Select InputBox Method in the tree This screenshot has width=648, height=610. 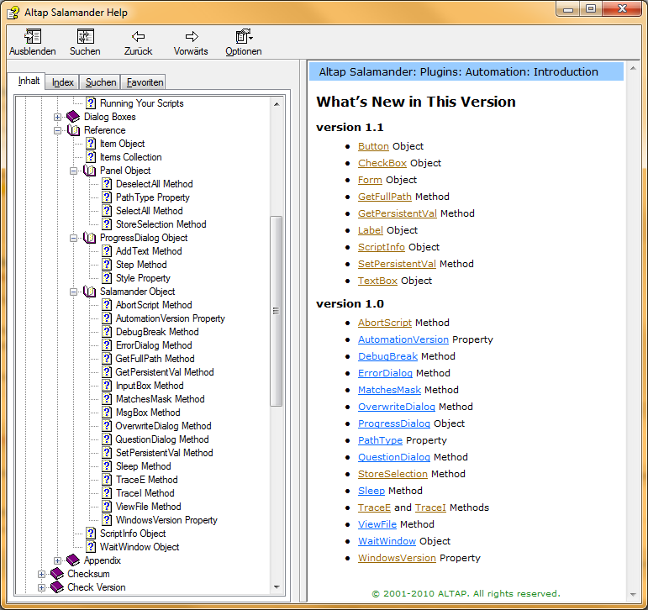[x=150, y=386]
